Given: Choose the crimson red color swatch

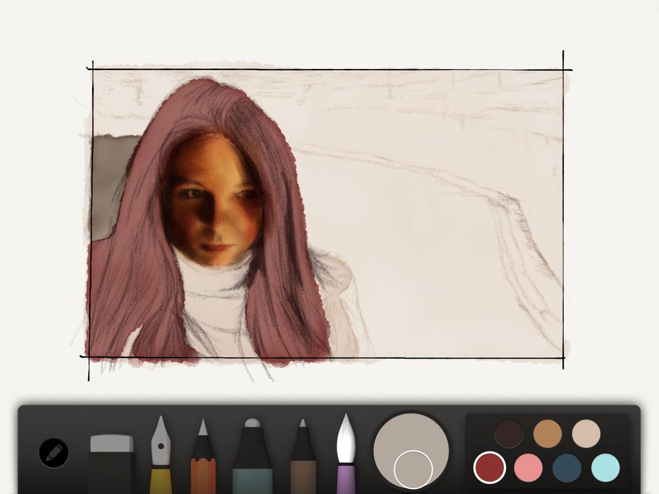Looking at the screenshot, I should tap(489, 466).
